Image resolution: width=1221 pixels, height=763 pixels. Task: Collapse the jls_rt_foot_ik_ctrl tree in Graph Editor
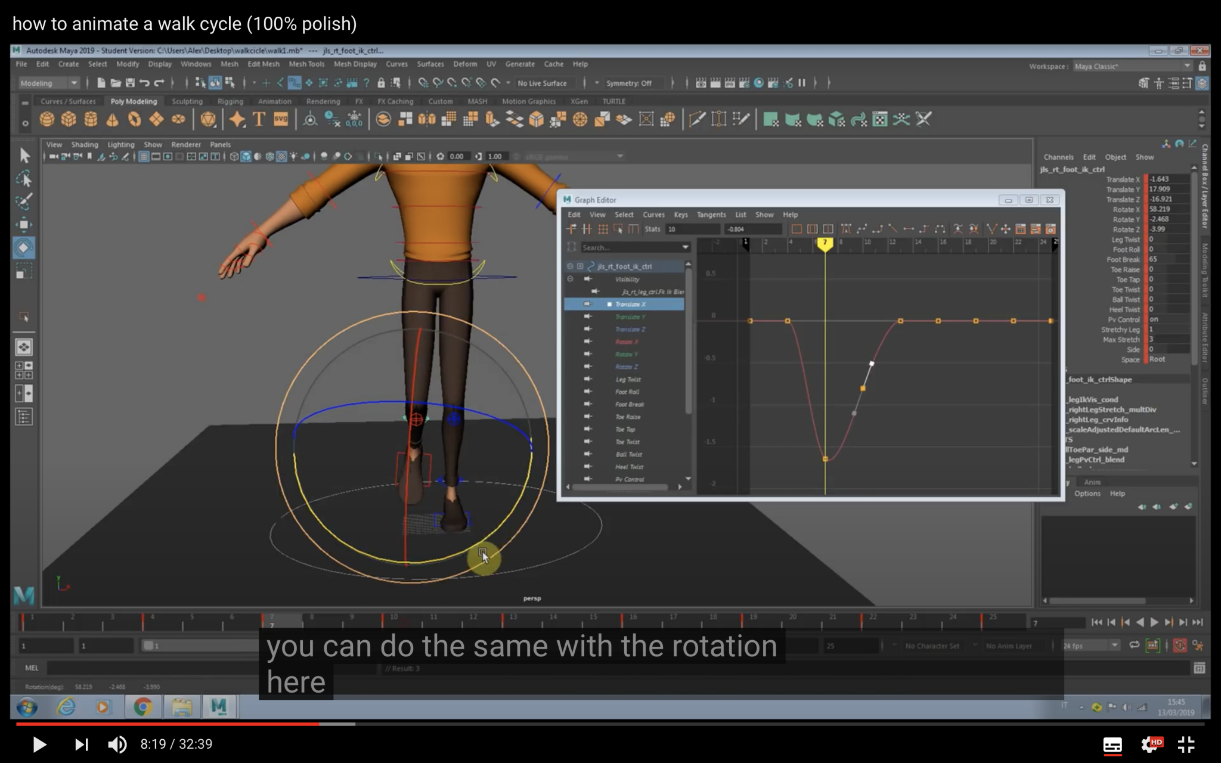(x=571, y=266)
